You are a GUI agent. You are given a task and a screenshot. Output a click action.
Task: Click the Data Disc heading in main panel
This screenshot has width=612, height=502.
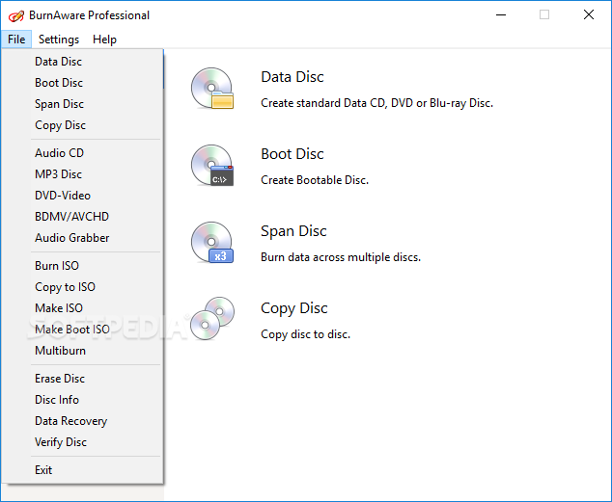[292, 77]
